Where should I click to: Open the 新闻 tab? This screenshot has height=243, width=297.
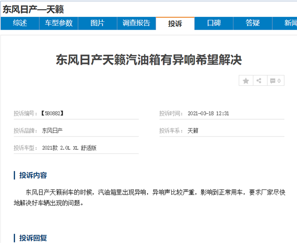[x=285, y=23]
